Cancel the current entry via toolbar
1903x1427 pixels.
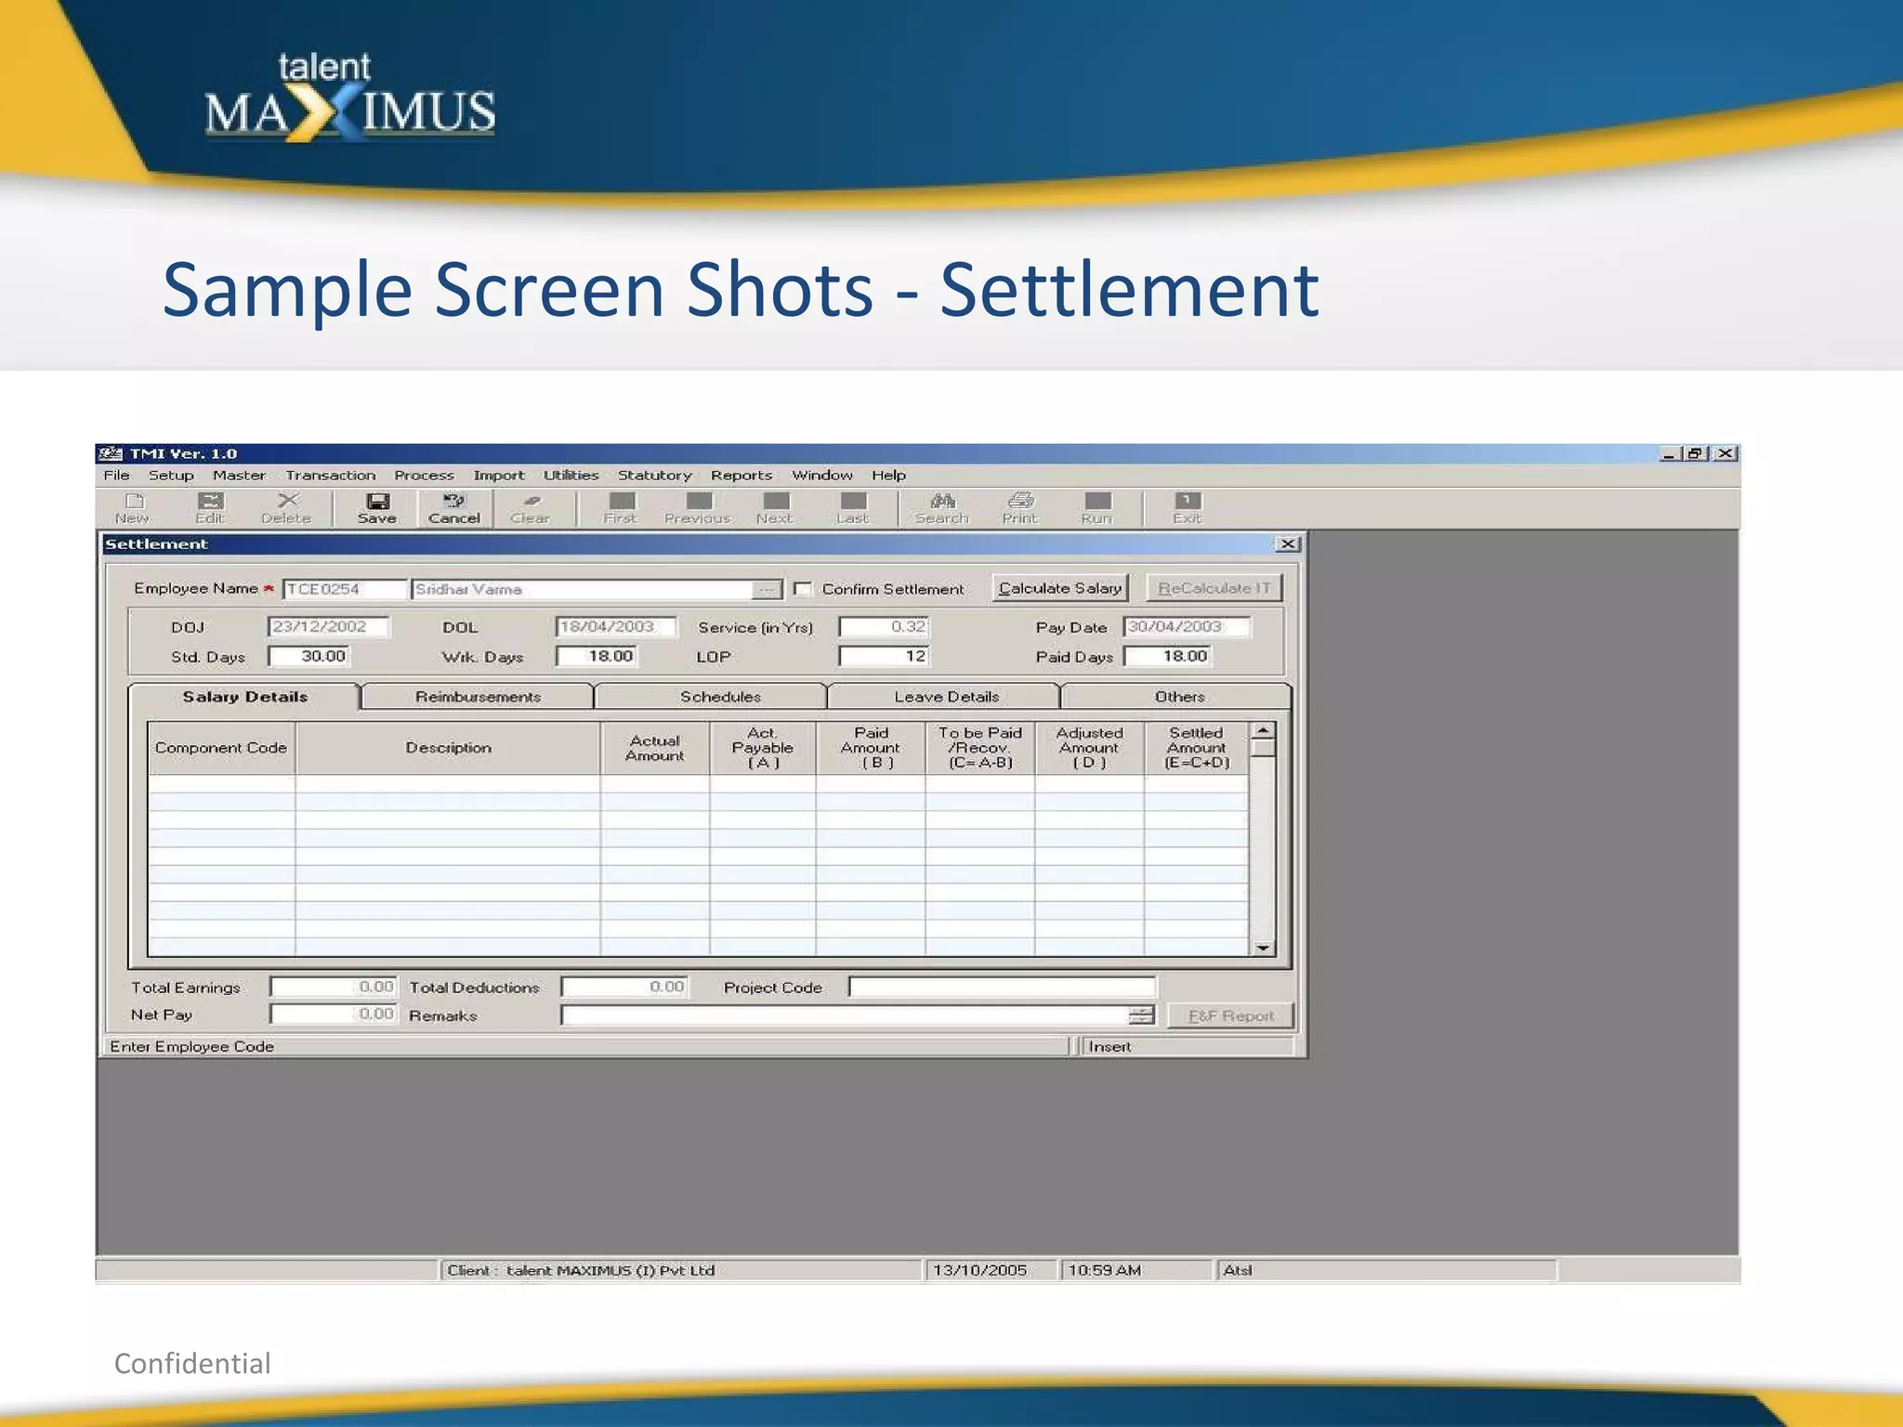(454, 508)
